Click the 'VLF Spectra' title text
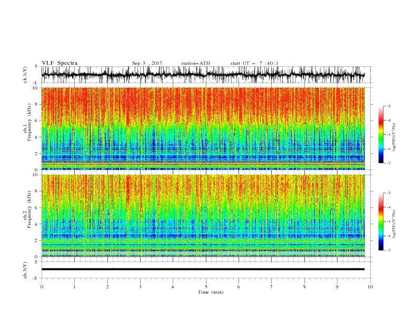 59,63
